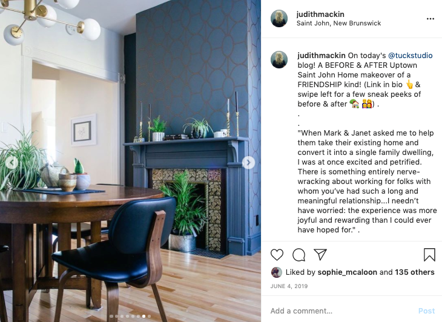Click the carousel pagination dots
The width and height of the screenshot is (442, 322).
click(x=130, y=316)
